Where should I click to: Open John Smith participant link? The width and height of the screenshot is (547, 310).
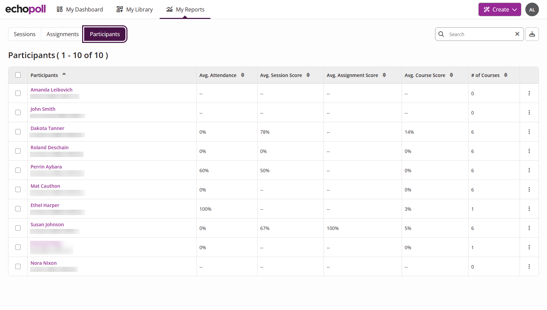[43, 109]
